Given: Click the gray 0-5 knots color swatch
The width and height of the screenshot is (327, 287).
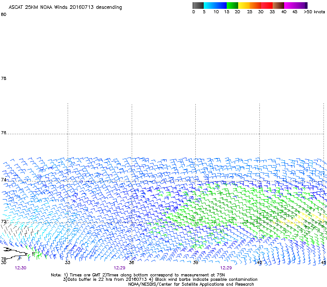Looking at the screenshot, I should coord(198,5).
